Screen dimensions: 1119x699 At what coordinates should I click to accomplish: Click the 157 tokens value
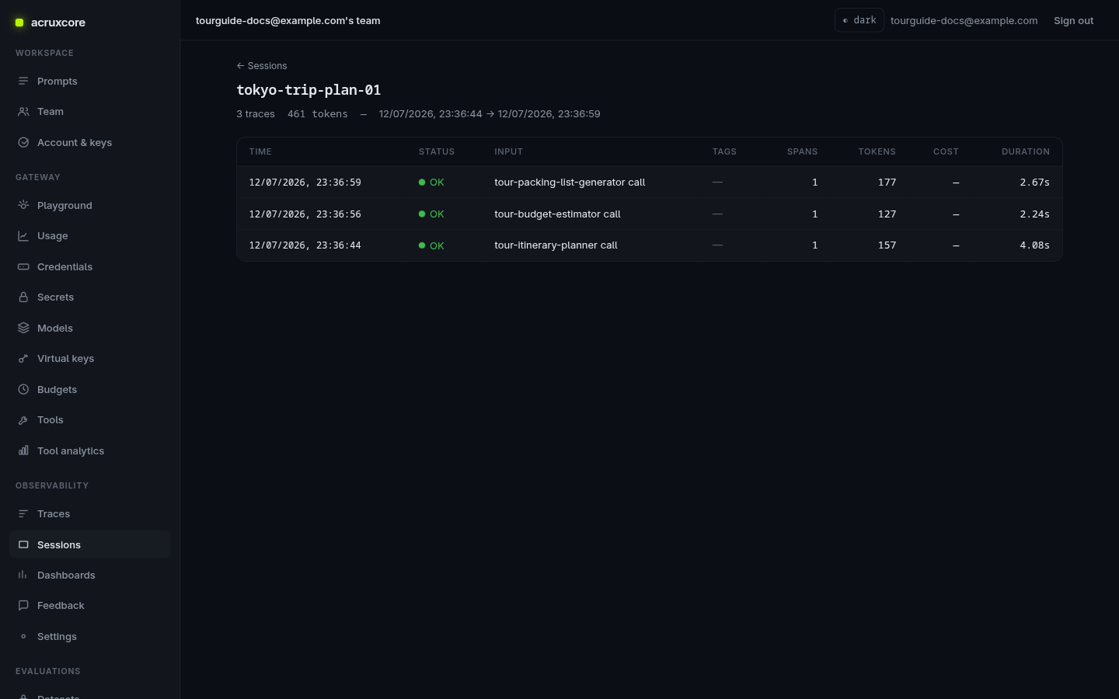887,245
